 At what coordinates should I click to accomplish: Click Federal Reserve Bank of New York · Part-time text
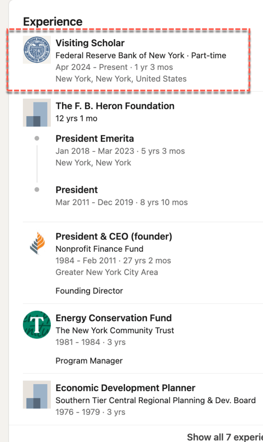click(x=141, y=56)
